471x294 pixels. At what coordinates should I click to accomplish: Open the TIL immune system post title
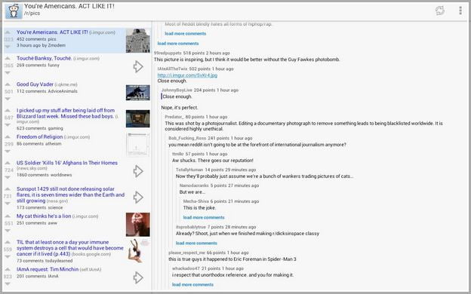(70, 248)
